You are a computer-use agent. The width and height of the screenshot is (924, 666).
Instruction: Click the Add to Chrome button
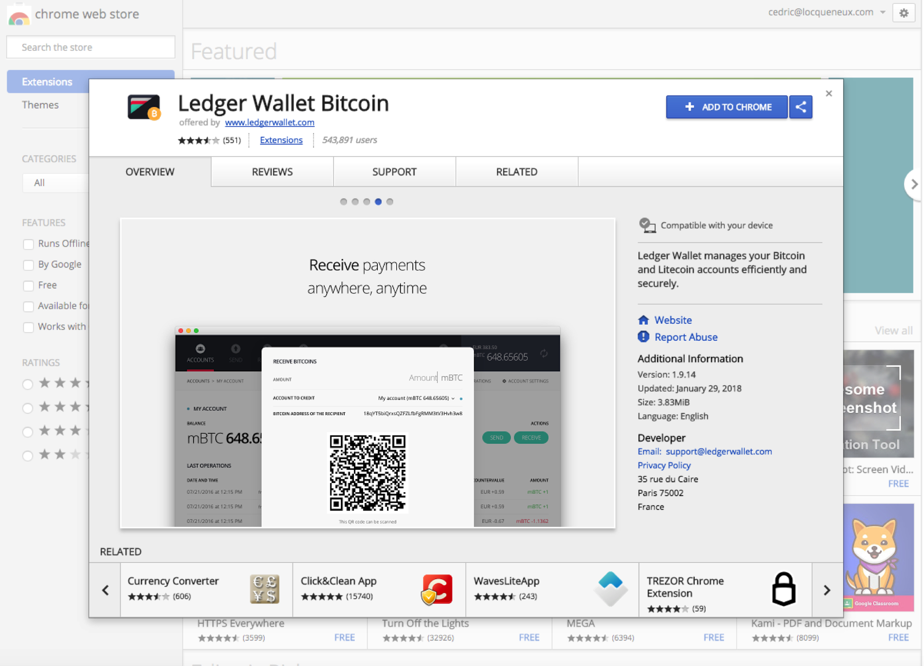(x=727, y=107)
